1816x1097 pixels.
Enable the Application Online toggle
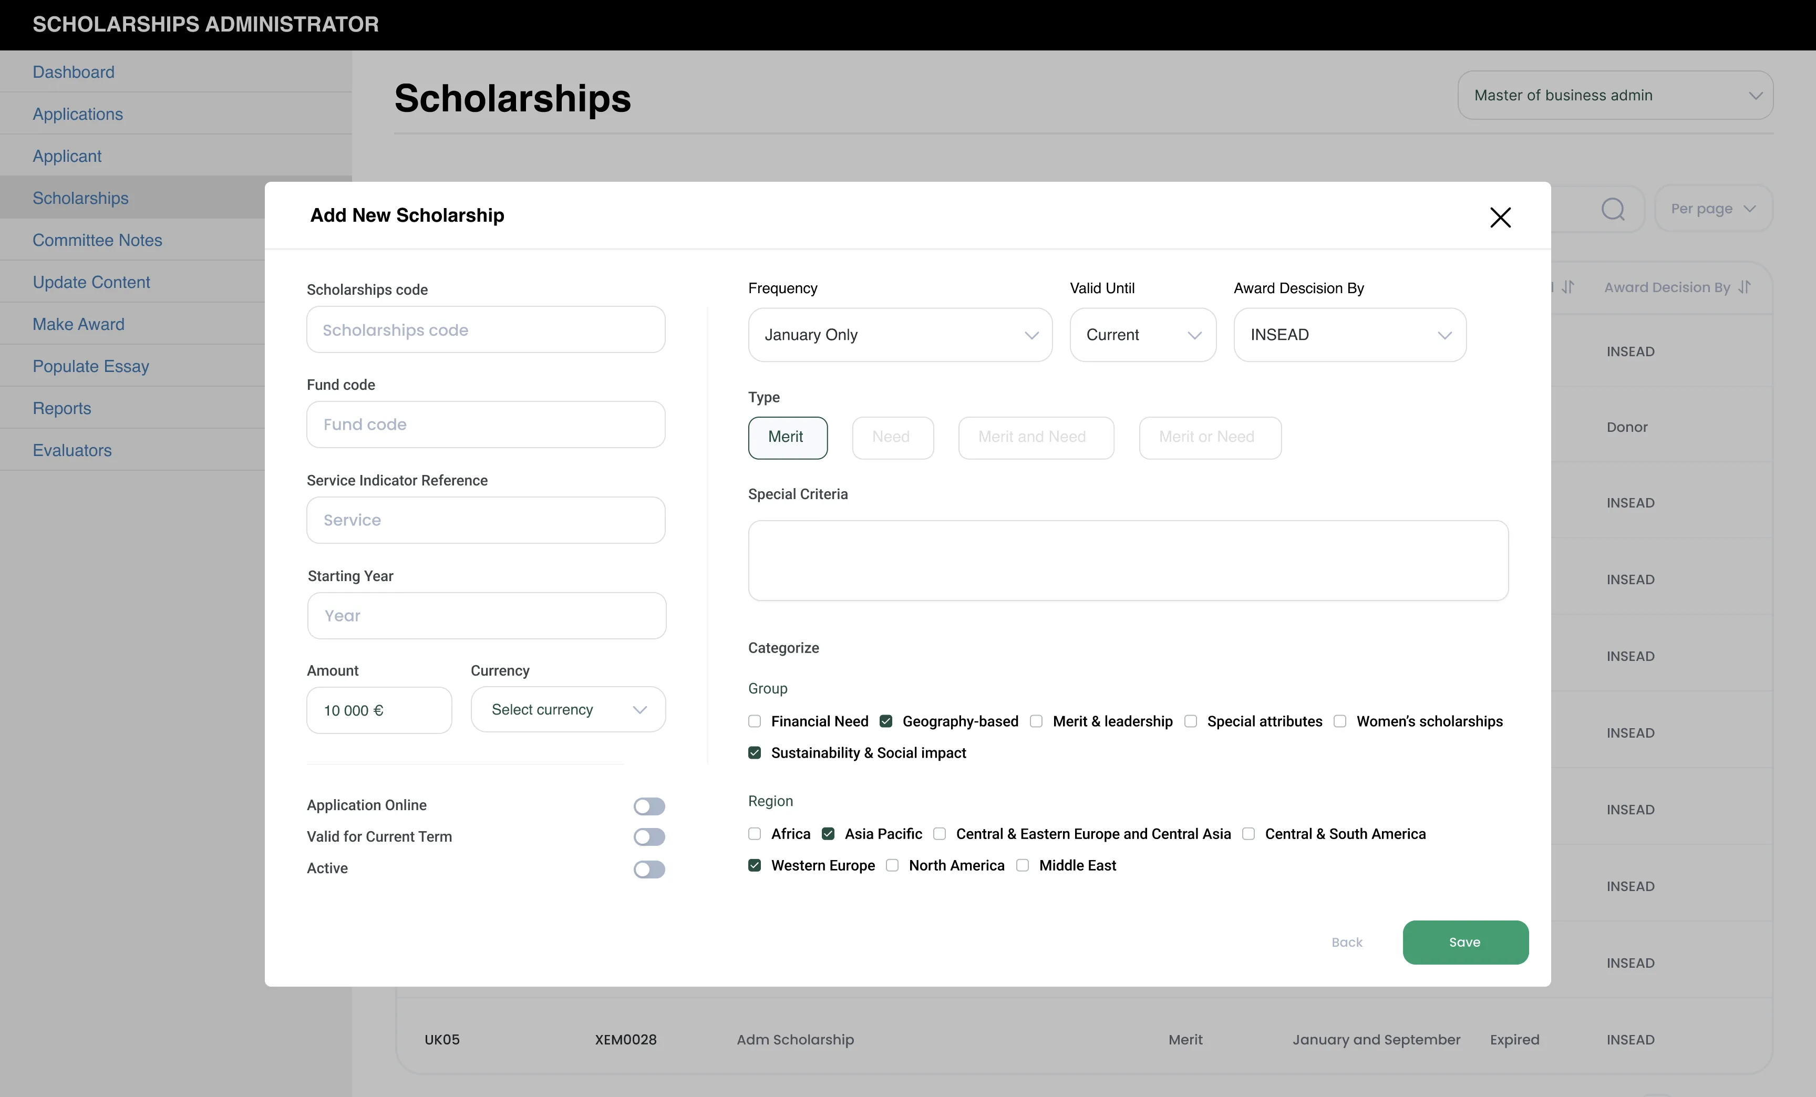click(648, 806)
